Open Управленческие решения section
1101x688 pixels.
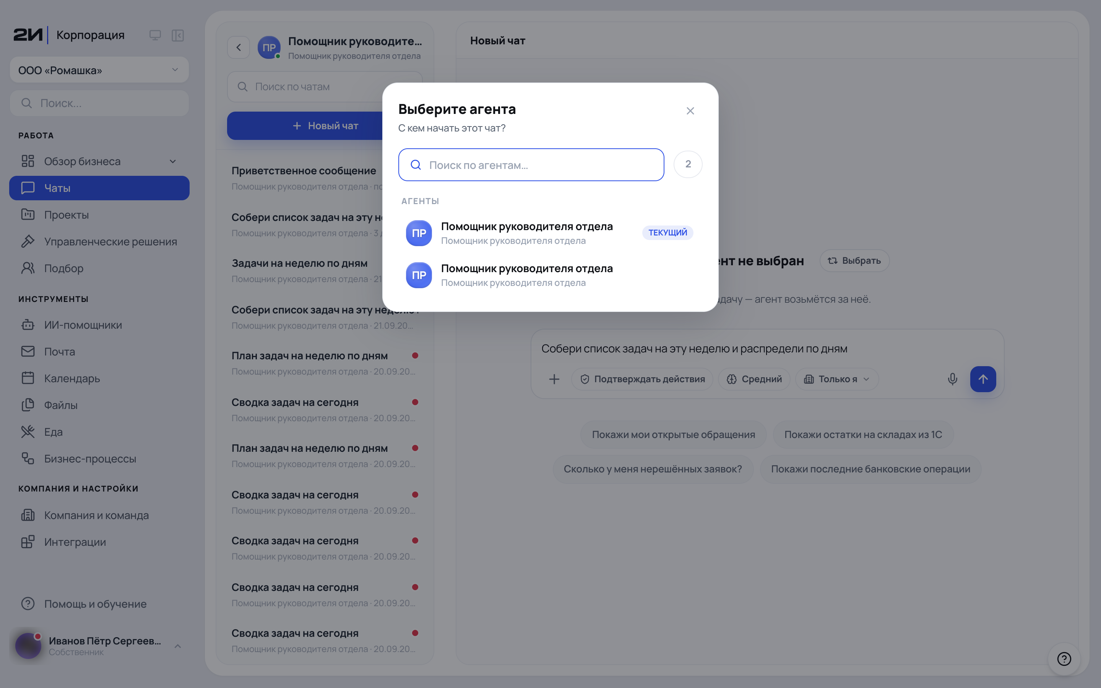(99, 242)
